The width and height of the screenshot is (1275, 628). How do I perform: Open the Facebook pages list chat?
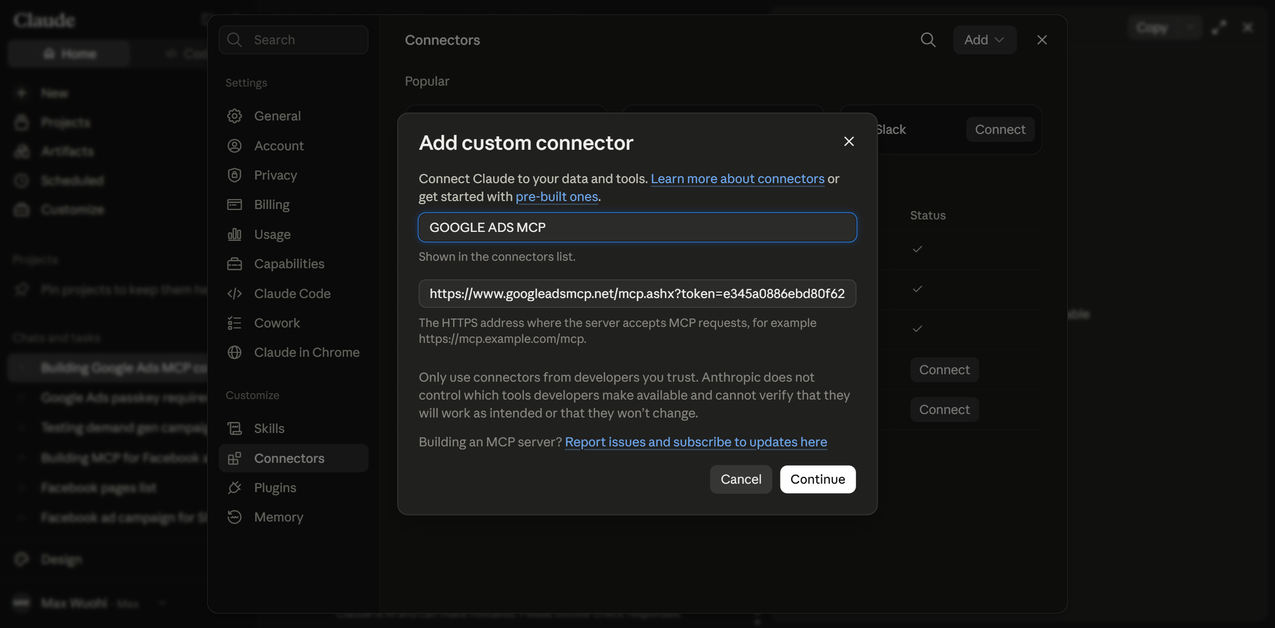(99, 488)
